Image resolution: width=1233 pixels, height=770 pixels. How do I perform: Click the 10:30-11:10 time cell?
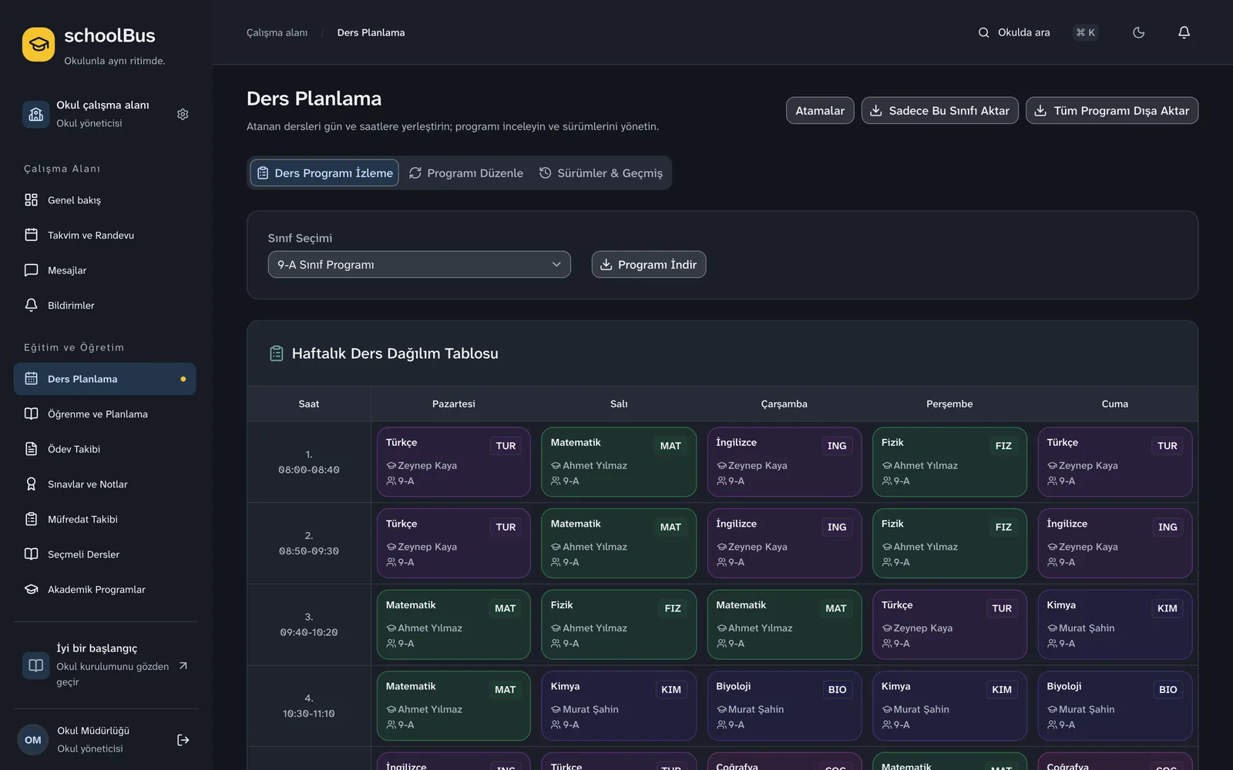coord(309,706)
